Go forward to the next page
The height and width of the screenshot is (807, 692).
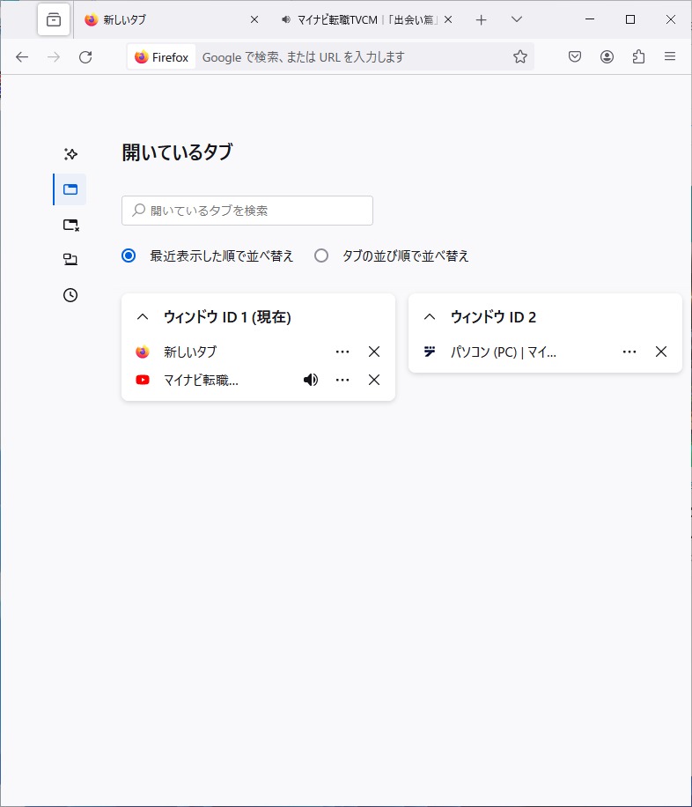[54, 57]
